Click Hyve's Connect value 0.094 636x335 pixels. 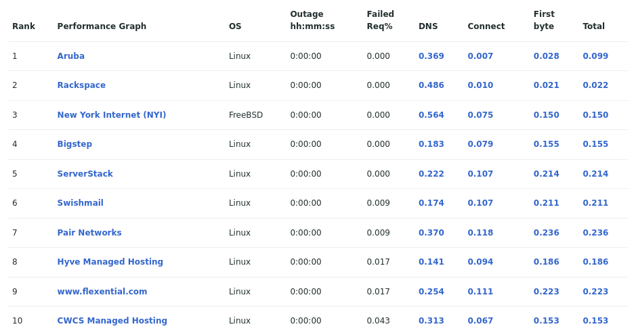480,262
